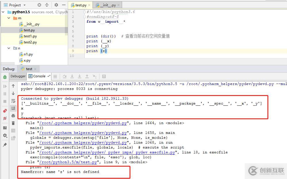Open Project panel settings gear
Viewport: 287px width, 179px height.
tap(56, 5)
